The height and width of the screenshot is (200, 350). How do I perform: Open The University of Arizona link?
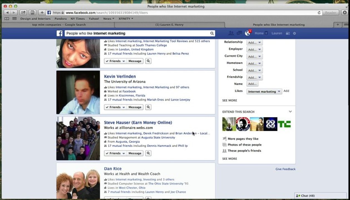125,82
